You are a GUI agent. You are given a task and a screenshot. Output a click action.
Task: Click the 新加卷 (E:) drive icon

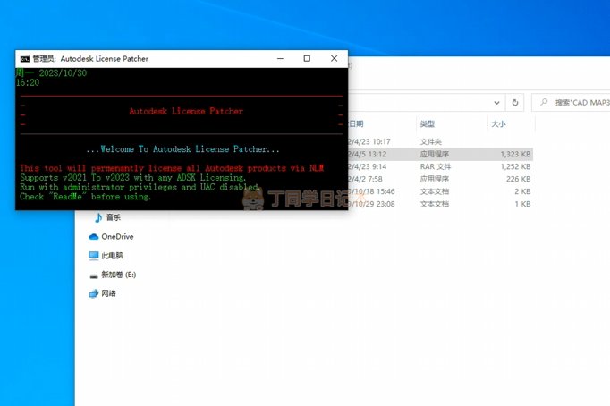pyautogui.click(x=94, y=275)
